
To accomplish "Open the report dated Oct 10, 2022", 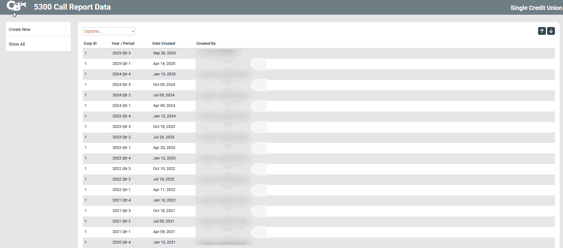I will [164, 169].
